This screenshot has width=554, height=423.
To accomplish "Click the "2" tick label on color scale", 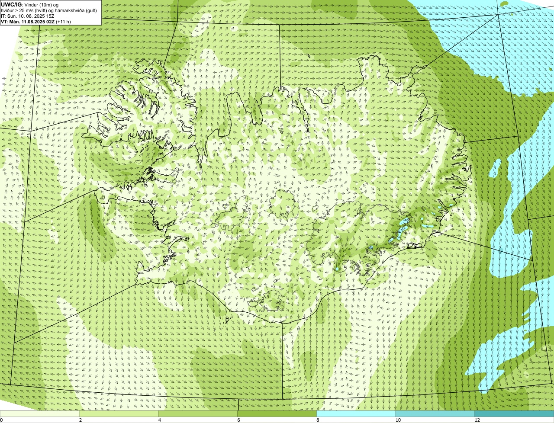I will click(x=81, y=420).
